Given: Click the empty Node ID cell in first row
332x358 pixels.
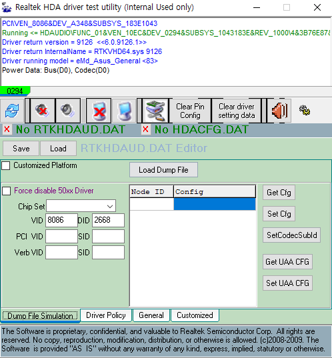Looking at the screenshot, I should coord(151,204).
